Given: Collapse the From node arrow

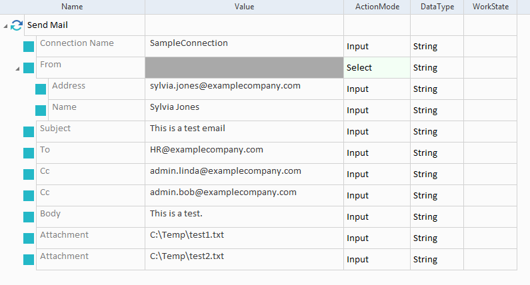Looking at the screenshot, I should coord(17,68).
